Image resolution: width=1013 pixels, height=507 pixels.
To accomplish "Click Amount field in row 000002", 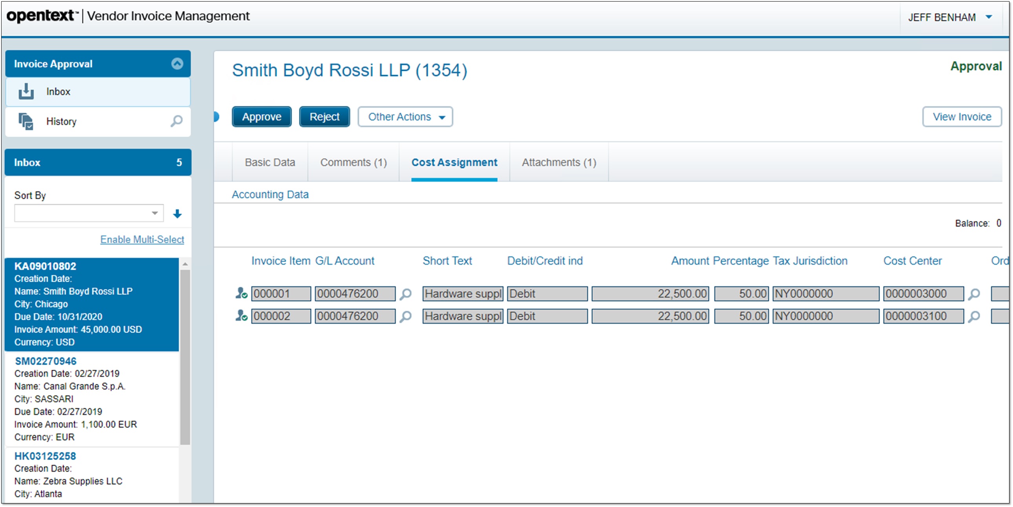I will click(650, 316).
